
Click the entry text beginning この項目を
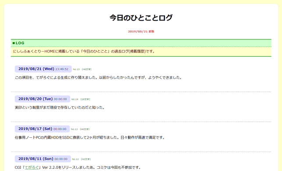[98, 78]
